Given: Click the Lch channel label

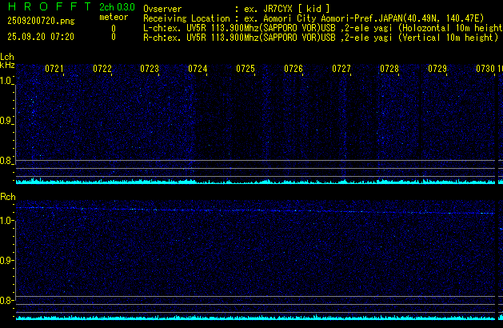Looking at the screenshot, I should (7, 57).
